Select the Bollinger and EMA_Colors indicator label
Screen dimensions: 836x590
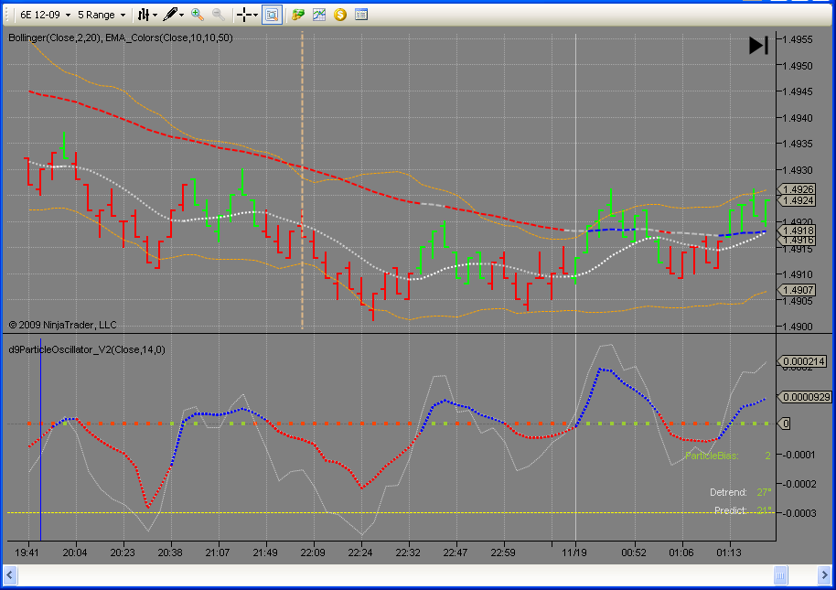(121, 38)
